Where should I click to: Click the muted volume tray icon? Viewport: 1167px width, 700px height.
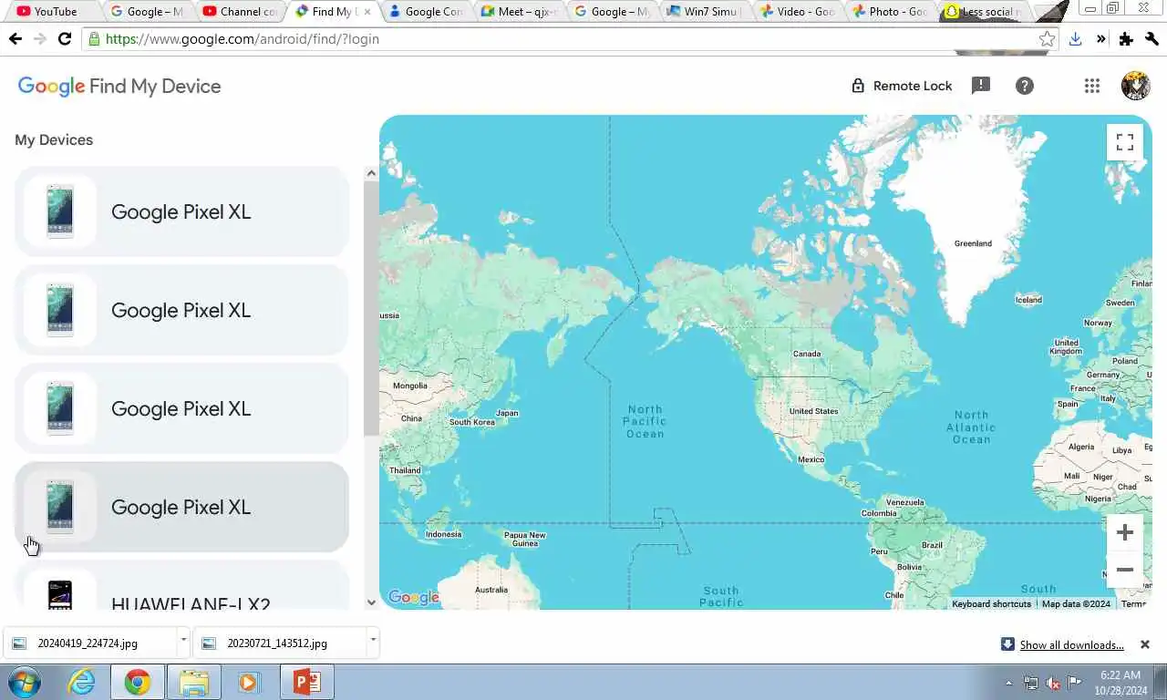point(1053,683)
